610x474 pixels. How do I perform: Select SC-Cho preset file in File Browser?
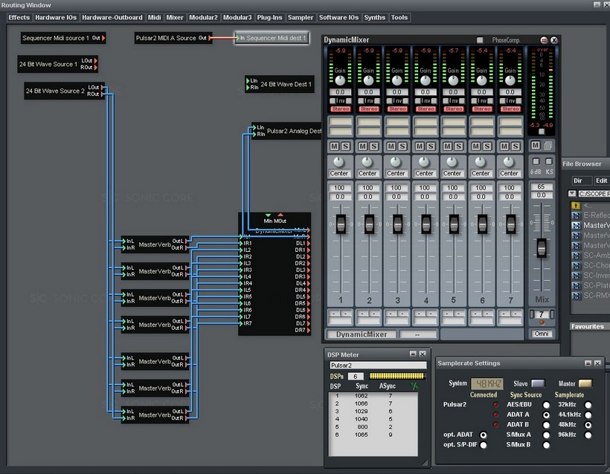(591, 265)
